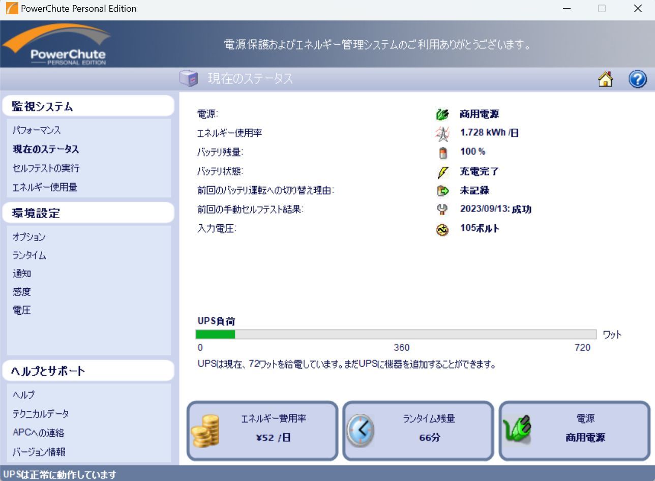Viewport: 655px width, 481px height.
Task: Open エネルギー使用量 from the sidebar
Action: click(x=45, y=187)
